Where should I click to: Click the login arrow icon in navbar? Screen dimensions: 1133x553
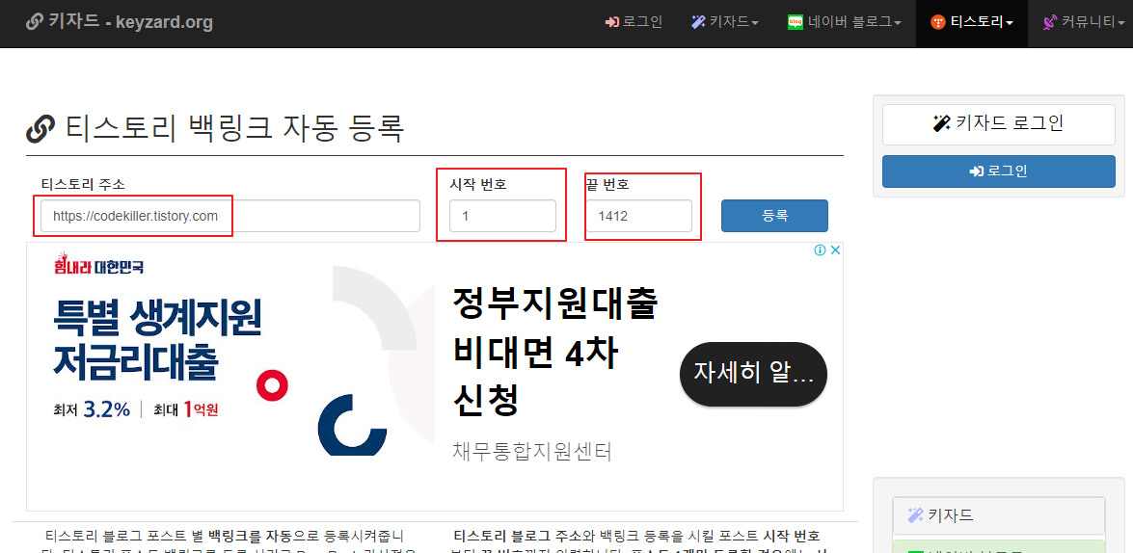point(612,22)
